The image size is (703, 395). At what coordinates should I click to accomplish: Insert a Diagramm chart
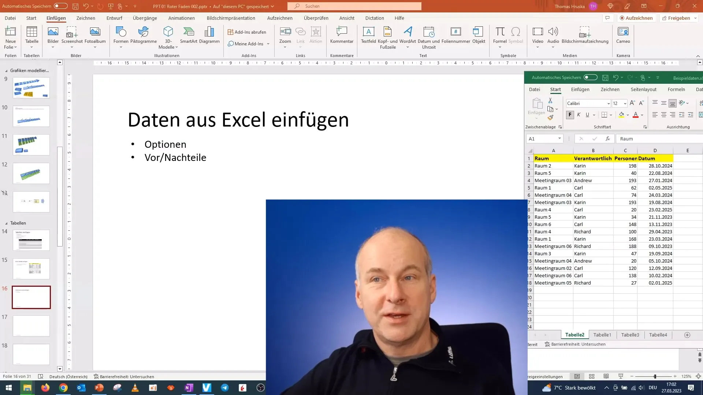pos(209,35)
